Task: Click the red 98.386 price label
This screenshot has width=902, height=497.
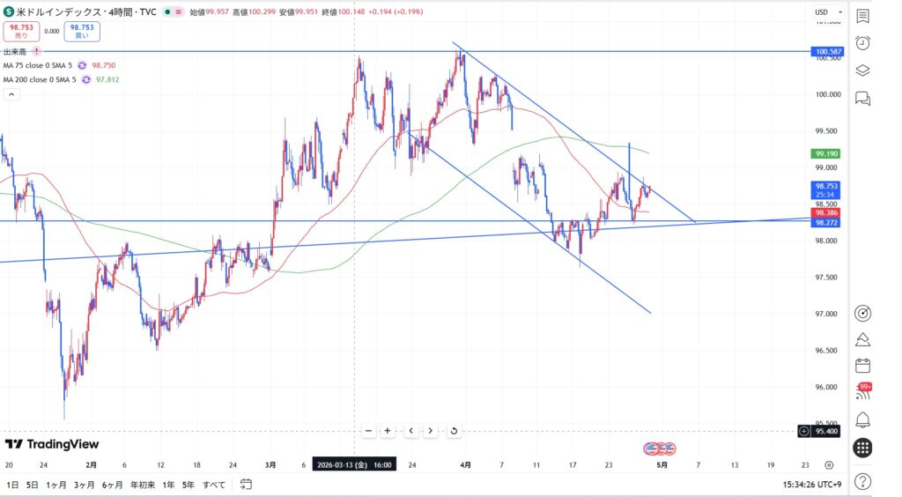Action: coord(827,213)
